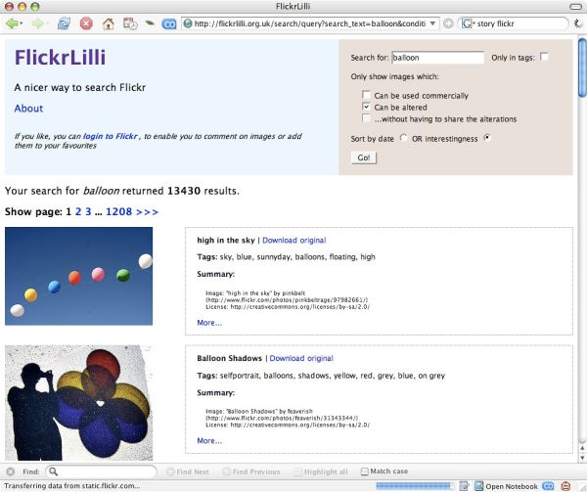Open the Google search engine selector

click(468, 23)
